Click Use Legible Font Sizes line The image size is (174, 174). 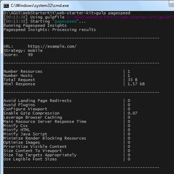click(x=30, y=159)
